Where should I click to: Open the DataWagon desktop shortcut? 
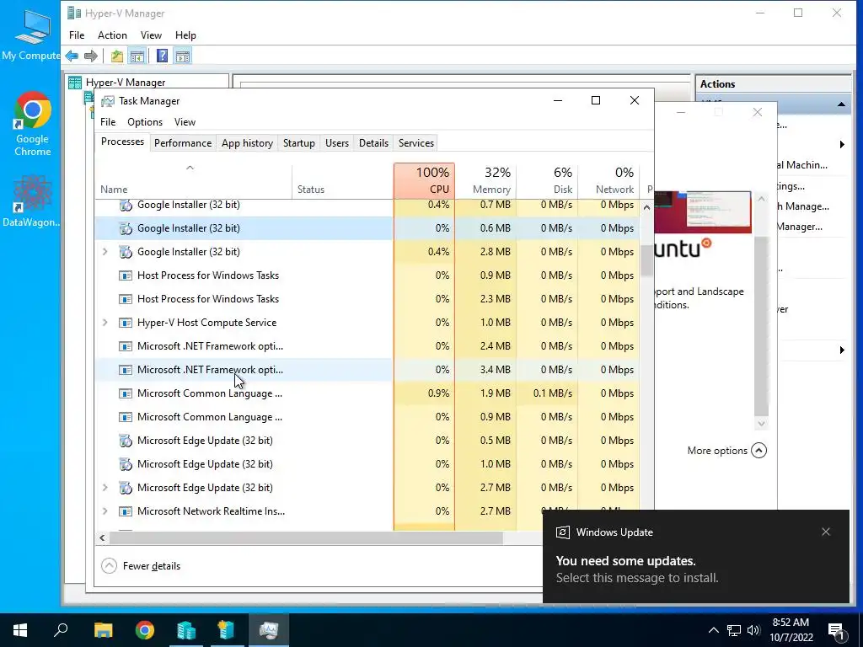pos(32,201)
